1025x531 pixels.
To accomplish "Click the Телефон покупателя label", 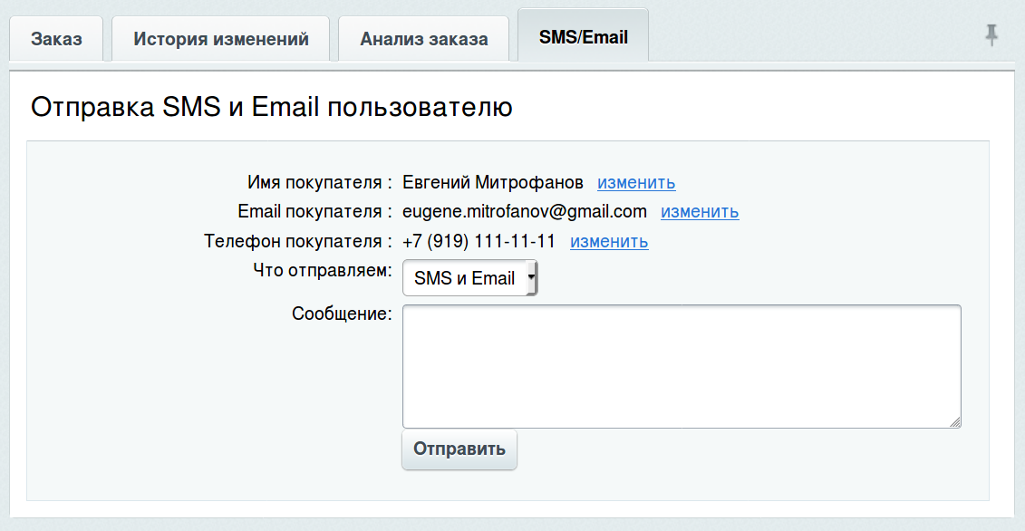I will coord(298,242).
